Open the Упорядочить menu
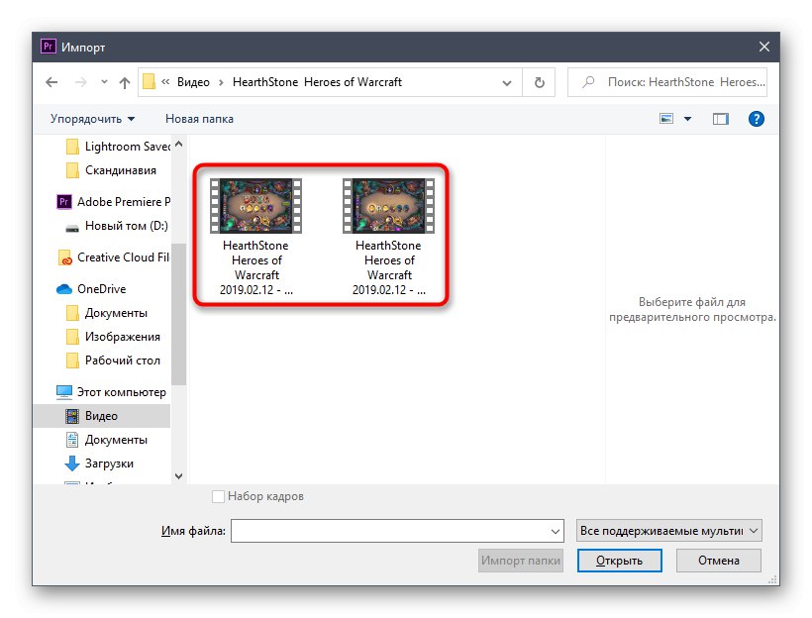 click(92, 119)
